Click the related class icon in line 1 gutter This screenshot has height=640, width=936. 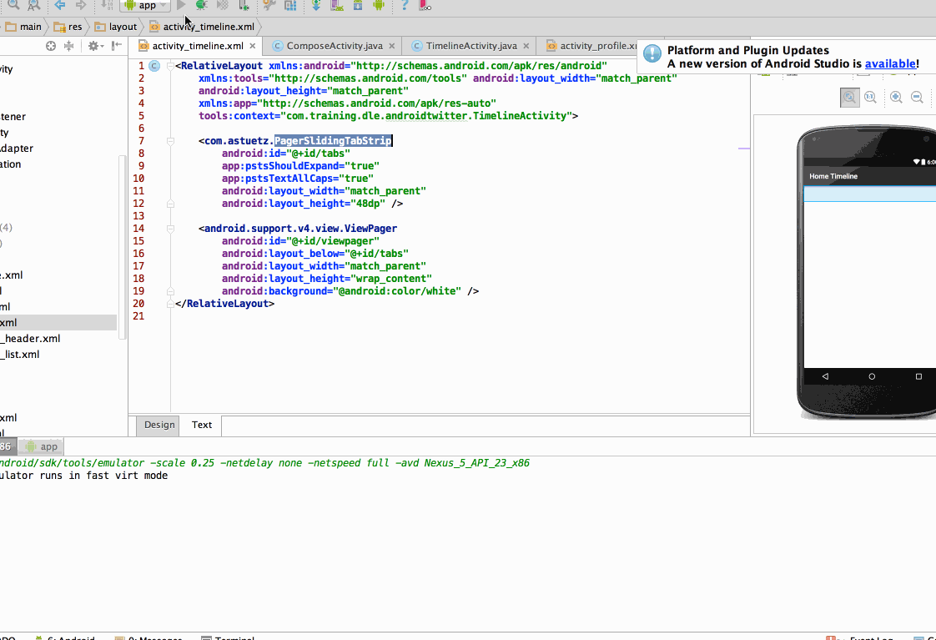[x=154, y=66]
